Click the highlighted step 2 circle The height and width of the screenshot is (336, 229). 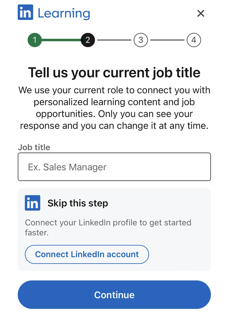tap(88, 40)
